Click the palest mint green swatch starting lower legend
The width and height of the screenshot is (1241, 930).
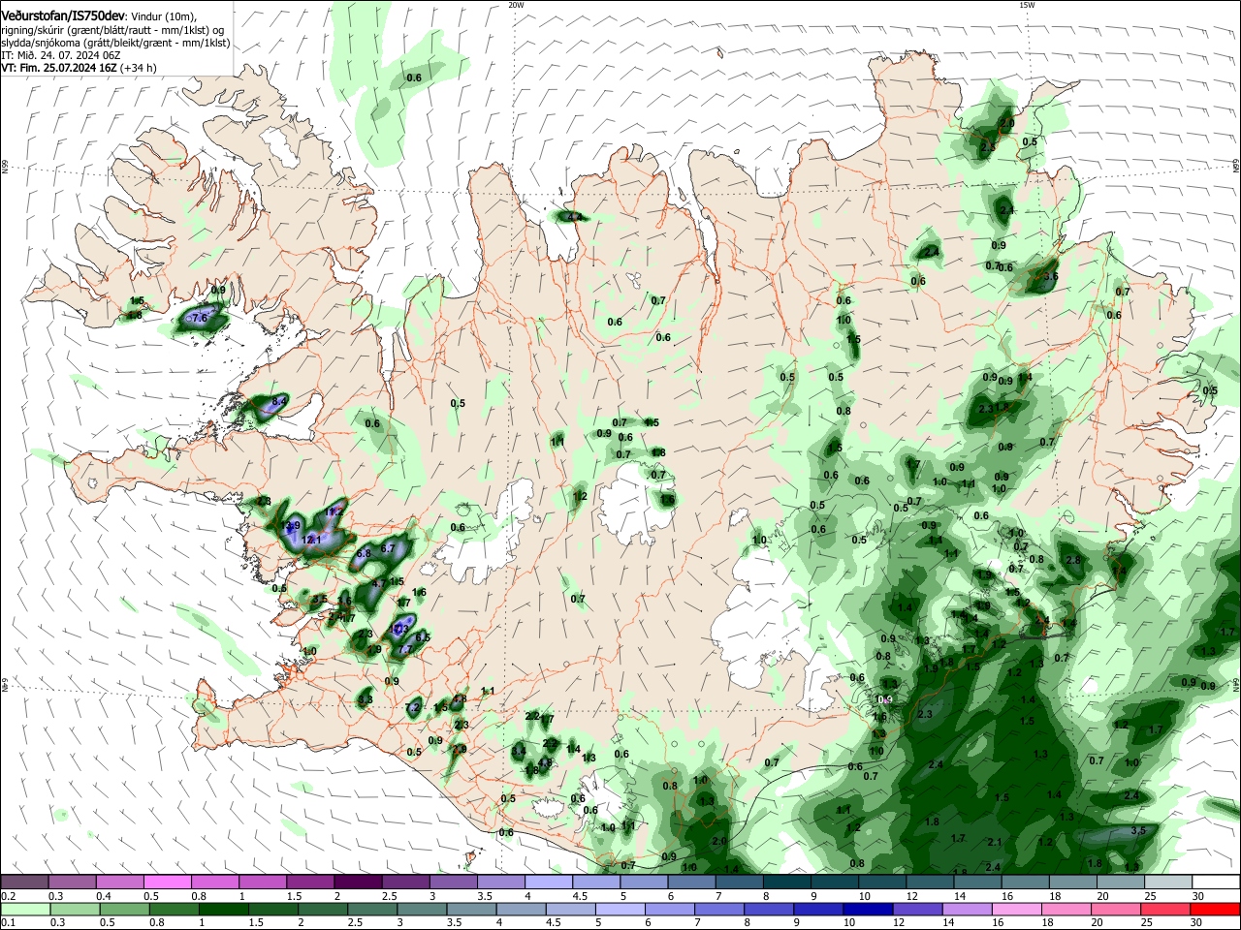tap(25, 909)
